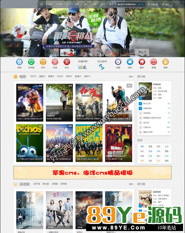This screenshot has width=185, height=233.
Task: Select the last calligraphy thumbnail under hero banner
Action: (x=142, y=52)
